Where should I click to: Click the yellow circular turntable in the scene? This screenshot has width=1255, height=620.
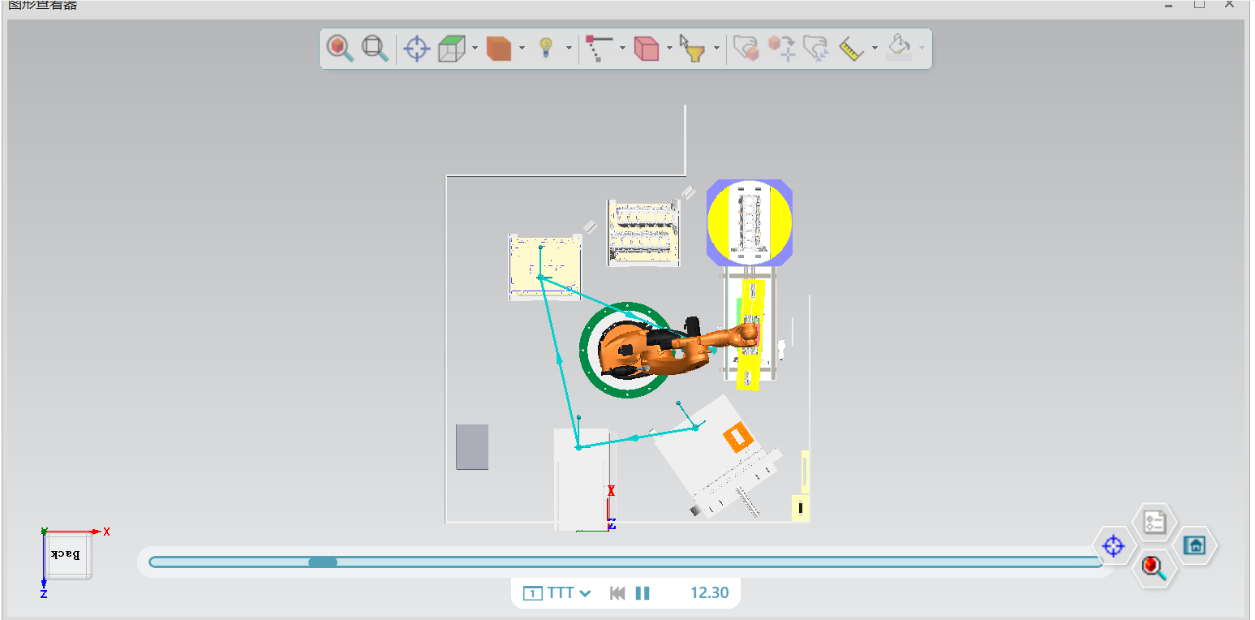point(749,222)
